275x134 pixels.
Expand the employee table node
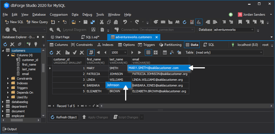[3, 116]
